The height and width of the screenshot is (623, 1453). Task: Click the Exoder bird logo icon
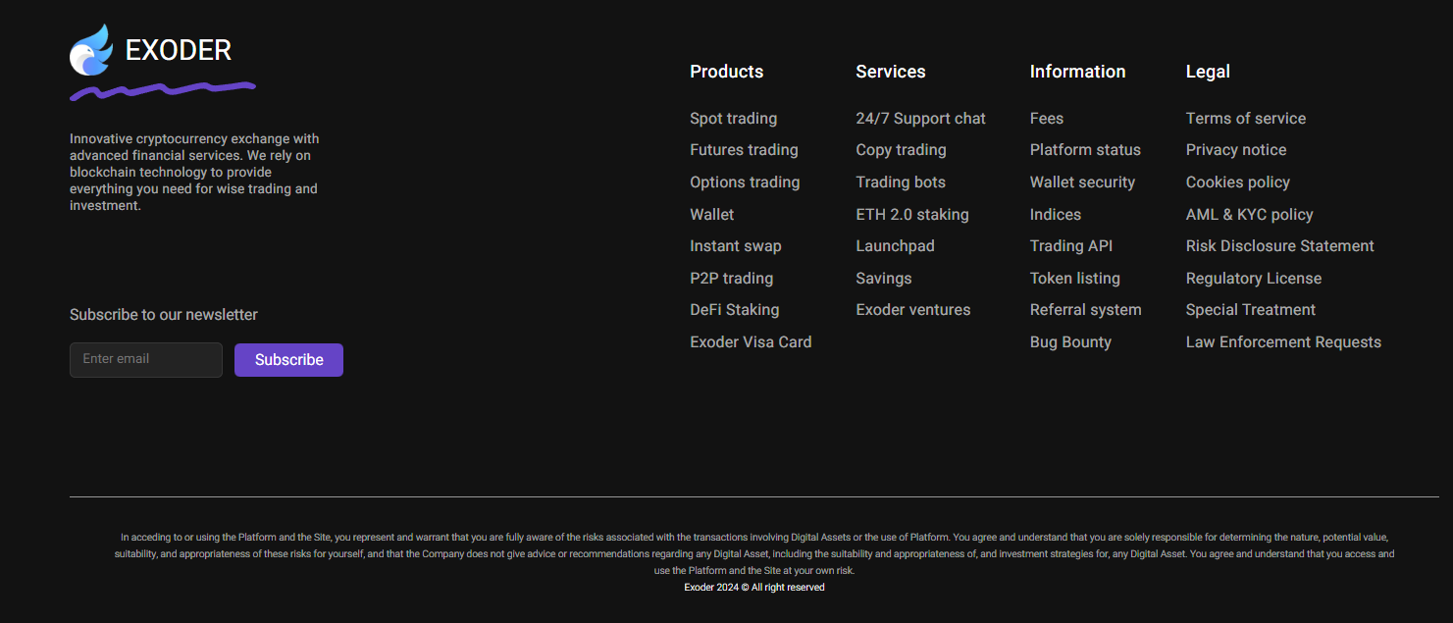point(90,51)
